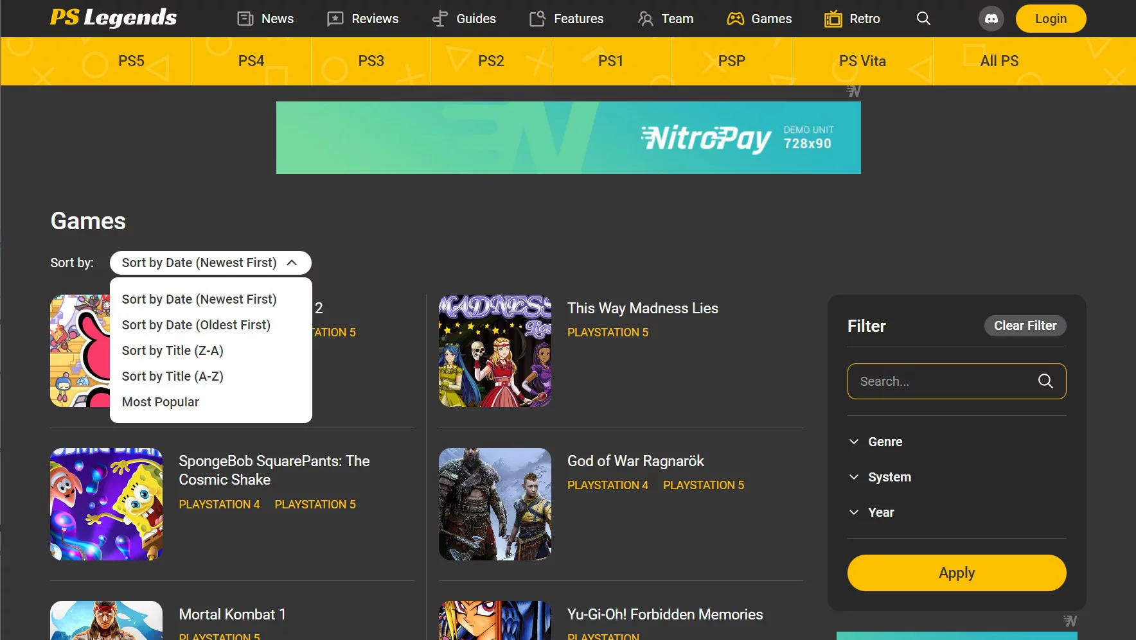Image resolution: width=1136 pixels, height=640 pixels.
Task: Open the Guides page
Action: tap(476, 19)
